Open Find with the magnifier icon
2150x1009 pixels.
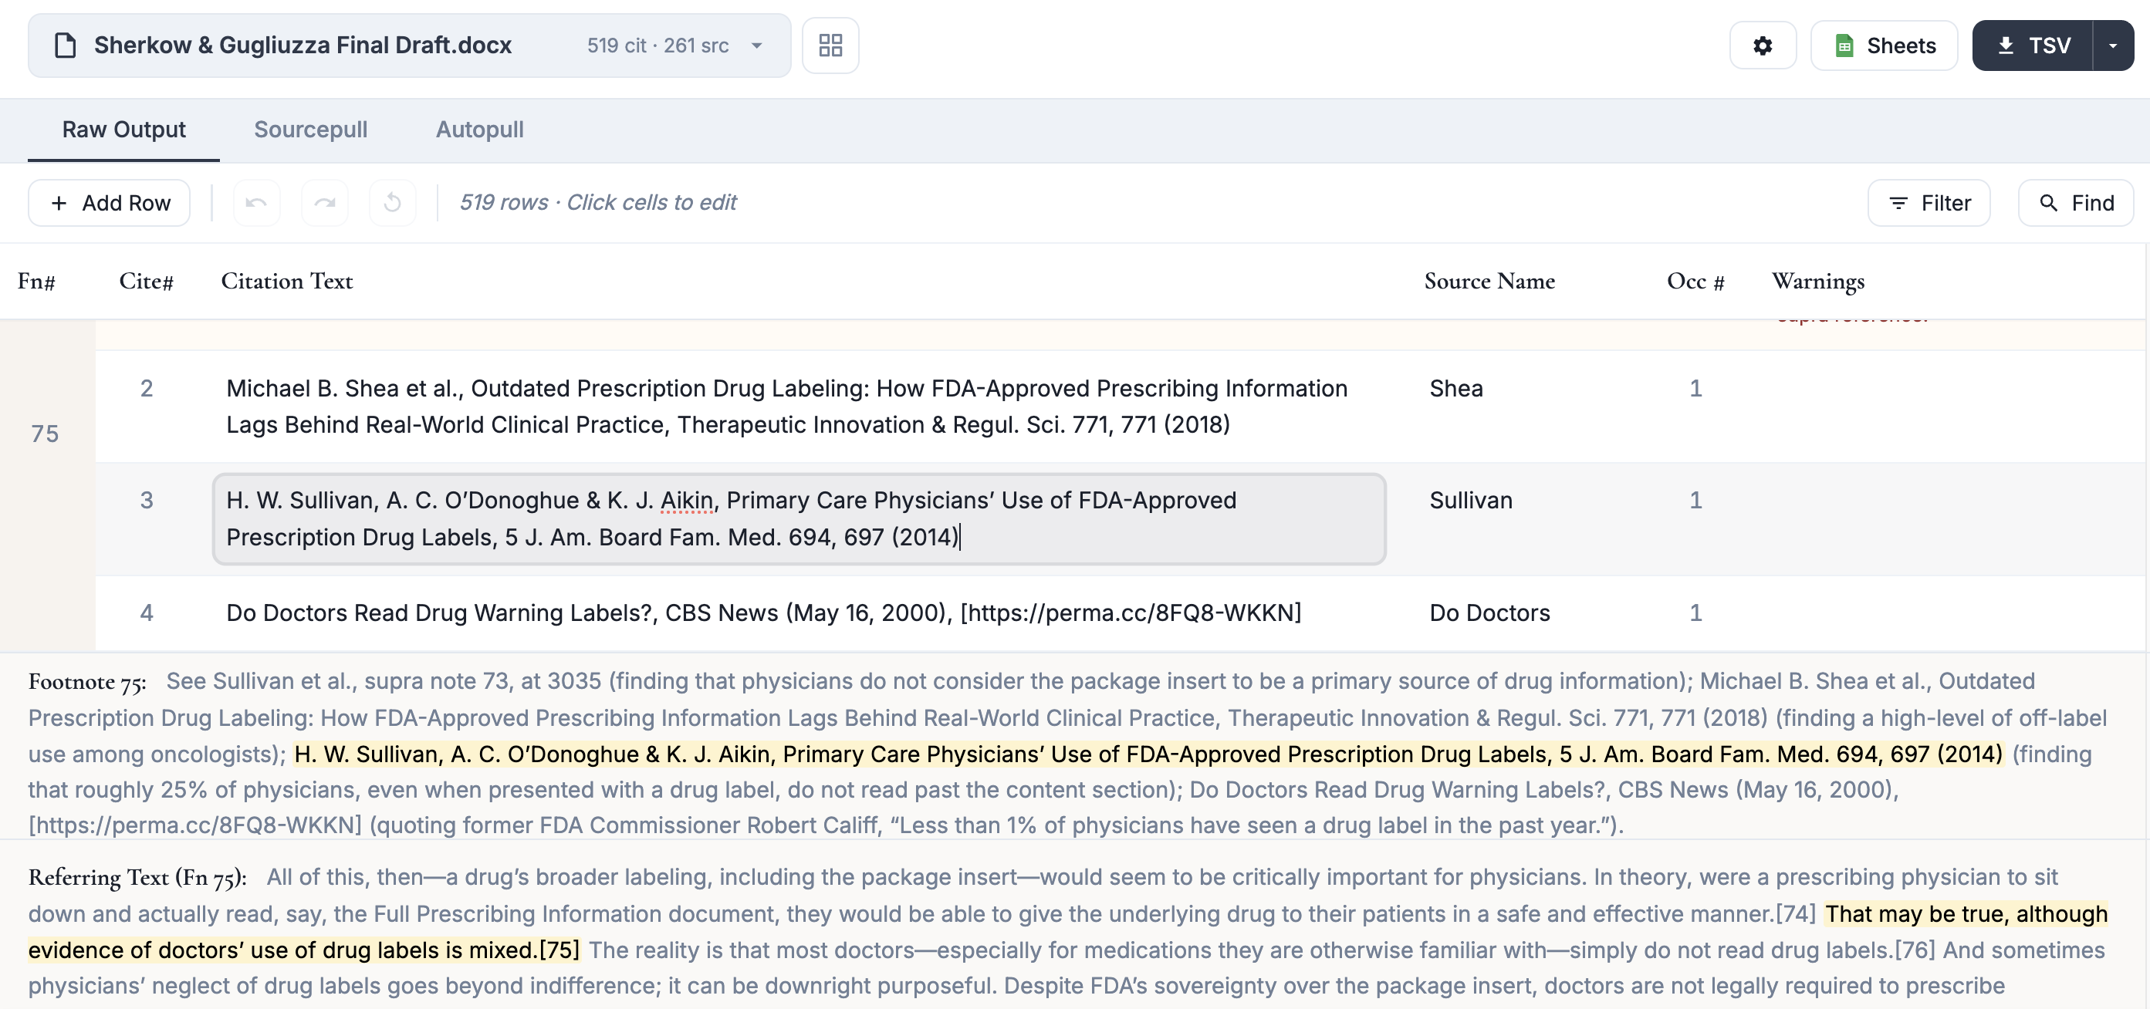[x=2075, y=202]
